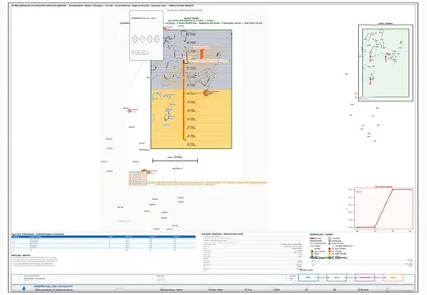Screen dimensions: 427x295
Task: Select the orange outlined workflow box
Action: coord(393,278)
